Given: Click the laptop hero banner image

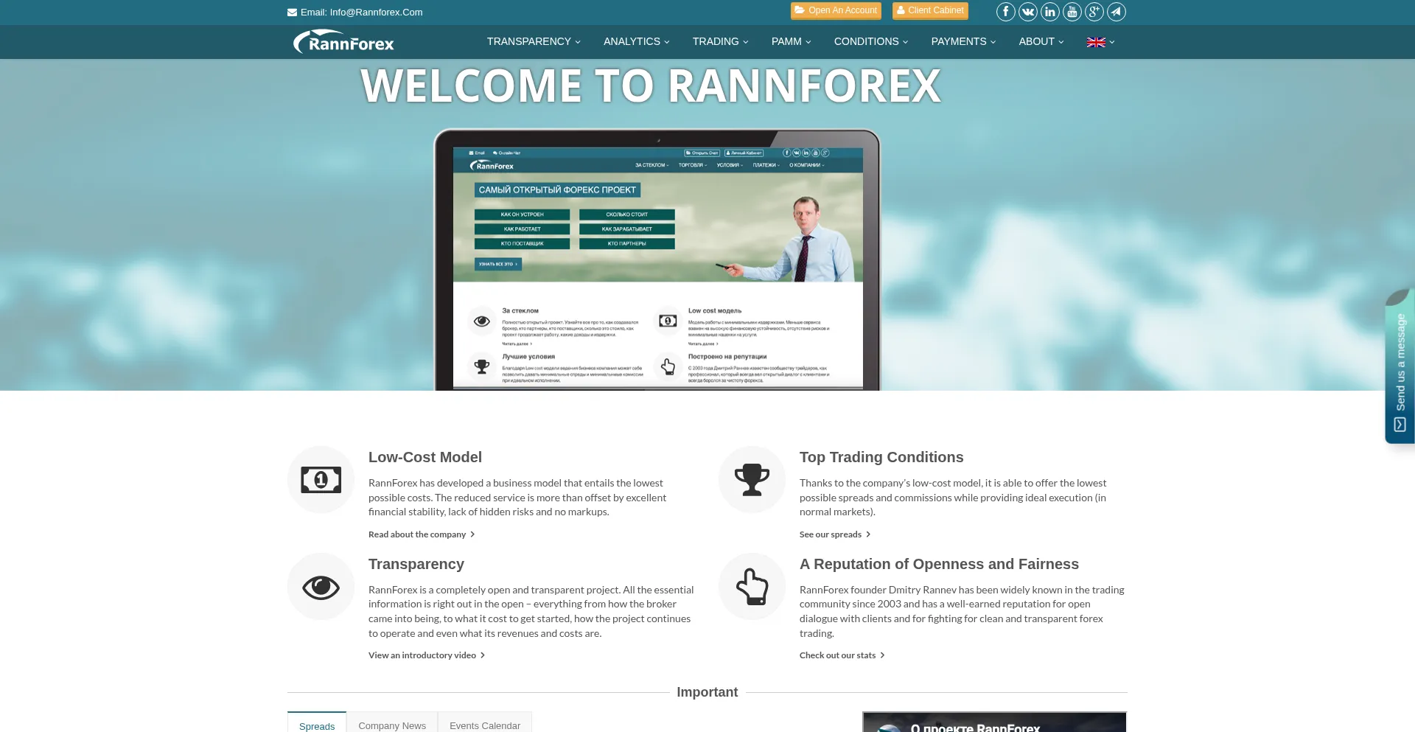Looking at the screenshot, I should (x=657, y=259).
